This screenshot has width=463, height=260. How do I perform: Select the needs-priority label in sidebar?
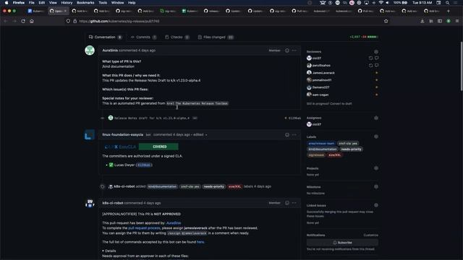351,149
